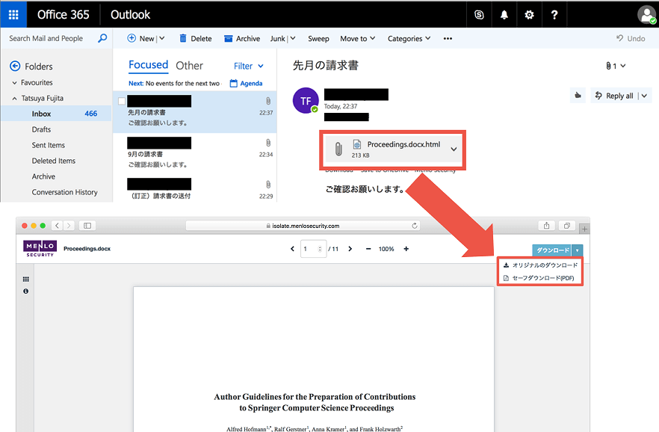The height and width of the screenshot is (432, 659).
Task: Open the ダウンロード button dropdown arrow
Action: 577,250
